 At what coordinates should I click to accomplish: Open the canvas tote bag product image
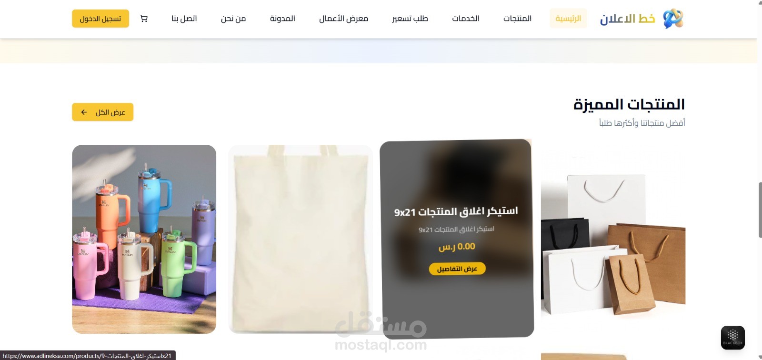(300, 239)
